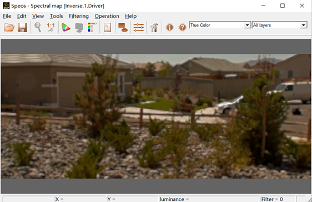Screen dimensions: 312x202
Task: Open the File menu
Action: [7, 16]
